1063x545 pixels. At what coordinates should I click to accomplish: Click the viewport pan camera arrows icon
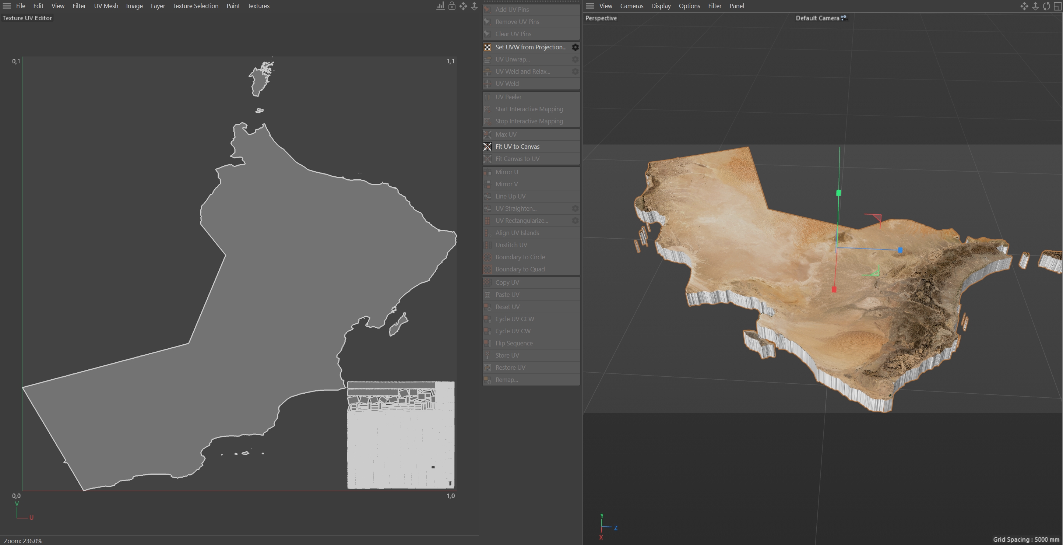[x=1024, y=6]
